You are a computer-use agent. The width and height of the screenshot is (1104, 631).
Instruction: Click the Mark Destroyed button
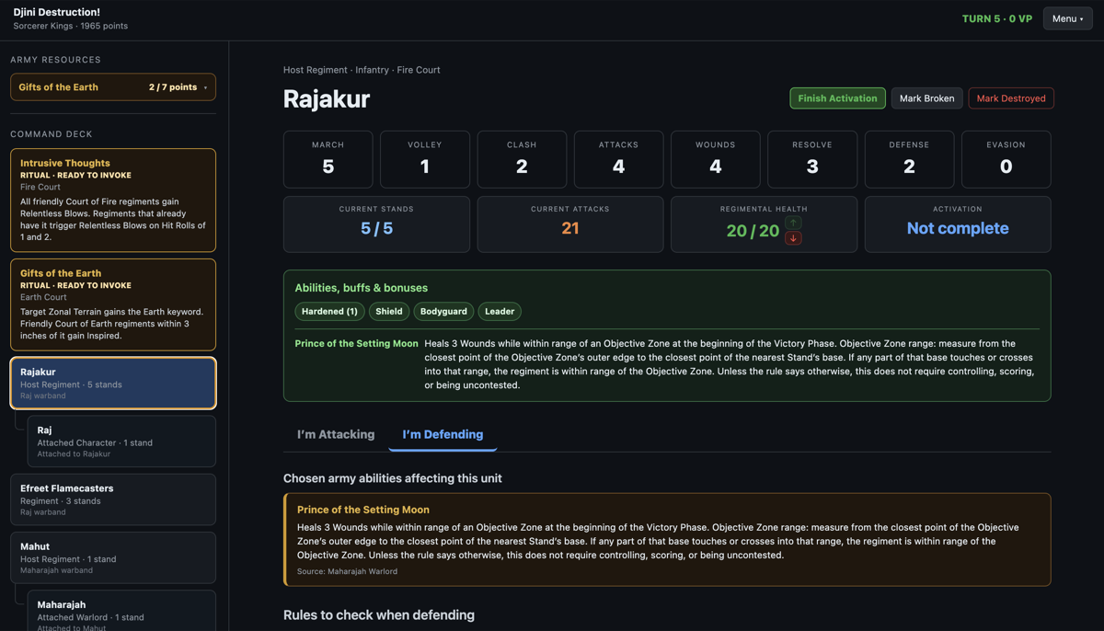[x=1010, y=98]
